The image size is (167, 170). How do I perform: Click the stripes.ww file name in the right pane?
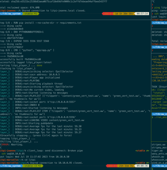[159, 145]
